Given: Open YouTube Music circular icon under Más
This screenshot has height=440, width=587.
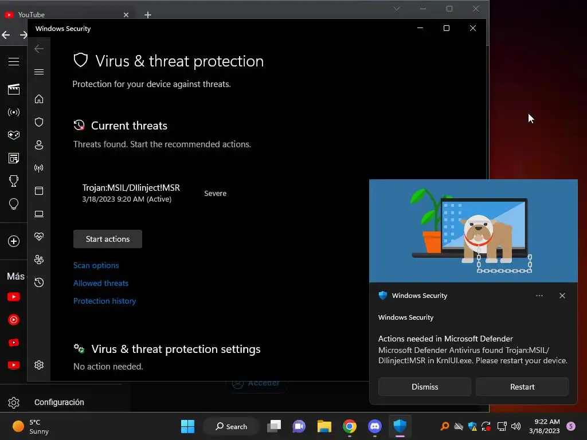Looking at the screenshot, I should (x=14, y=320).
